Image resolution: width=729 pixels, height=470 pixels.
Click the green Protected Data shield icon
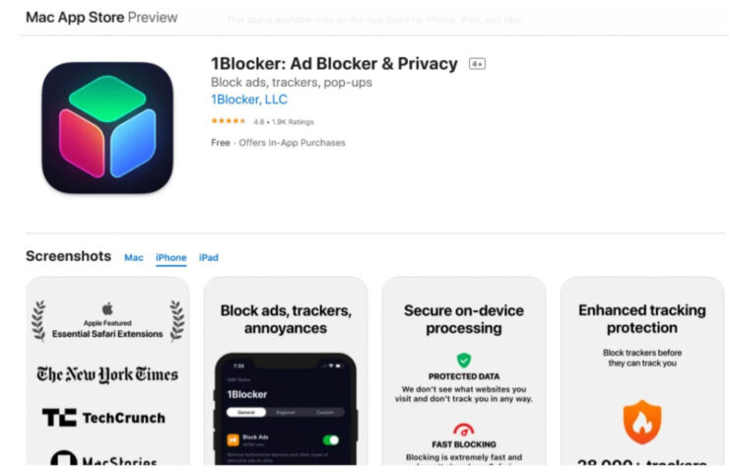coord(464,360)
